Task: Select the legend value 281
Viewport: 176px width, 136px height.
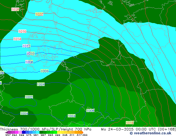Action: click(x=36, y=135)
